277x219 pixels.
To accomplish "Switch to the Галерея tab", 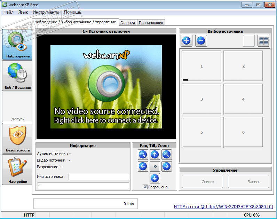I will [x=128, y=23].
